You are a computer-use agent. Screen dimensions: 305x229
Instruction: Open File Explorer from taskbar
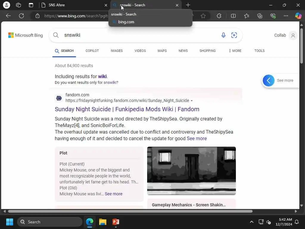102,222
